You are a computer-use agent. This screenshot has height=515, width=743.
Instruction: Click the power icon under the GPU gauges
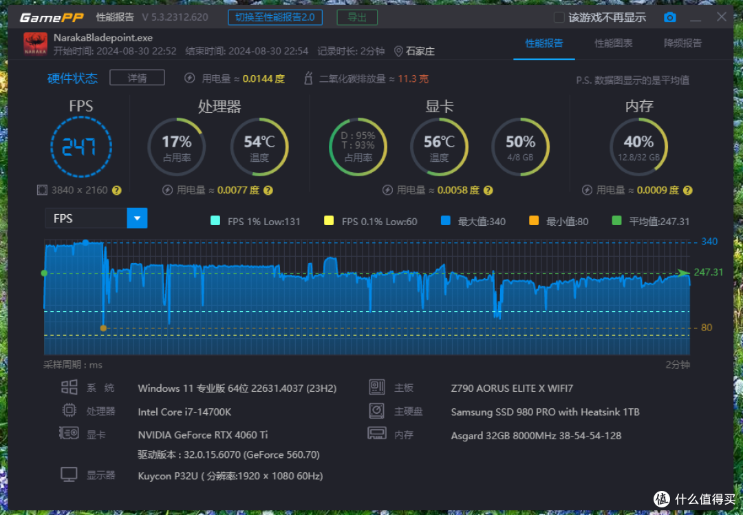click(387, 190)
